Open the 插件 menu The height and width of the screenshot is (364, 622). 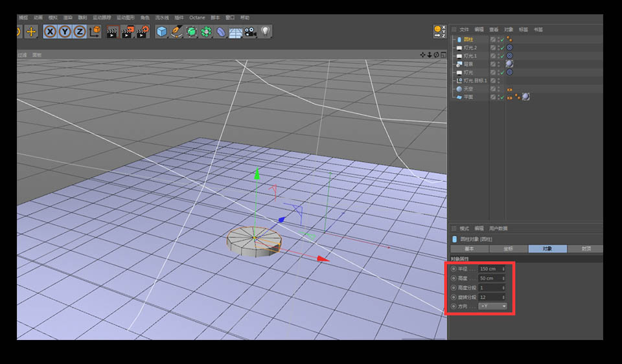(179, 17)
